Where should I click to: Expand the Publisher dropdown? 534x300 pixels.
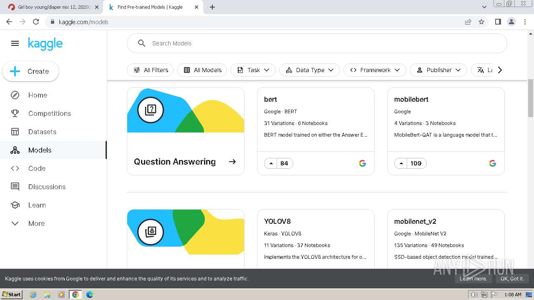coord(438,70)
